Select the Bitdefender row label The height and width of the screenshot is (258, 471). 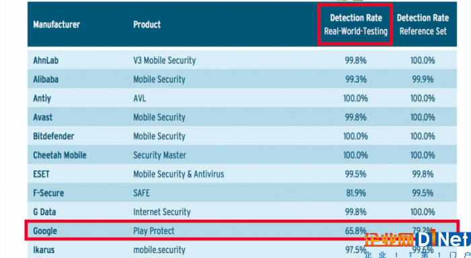coord(53,136)
